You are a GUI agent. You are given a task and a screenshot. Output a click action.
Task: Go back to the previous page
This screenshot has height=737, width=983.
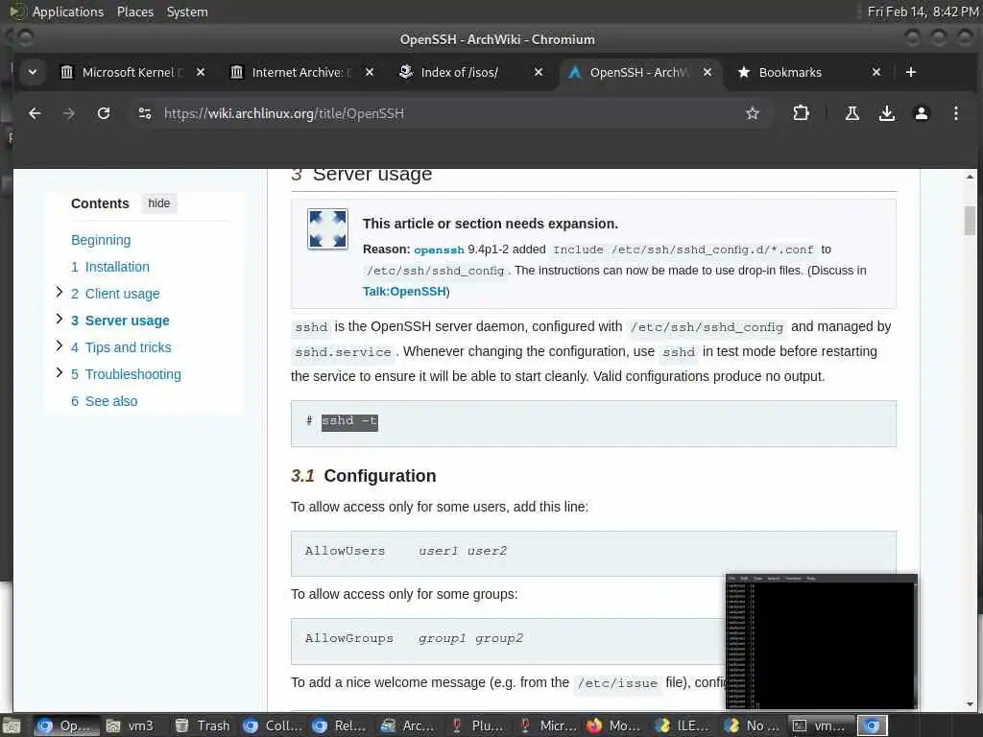pyautogui.click(x=35, y=113)
